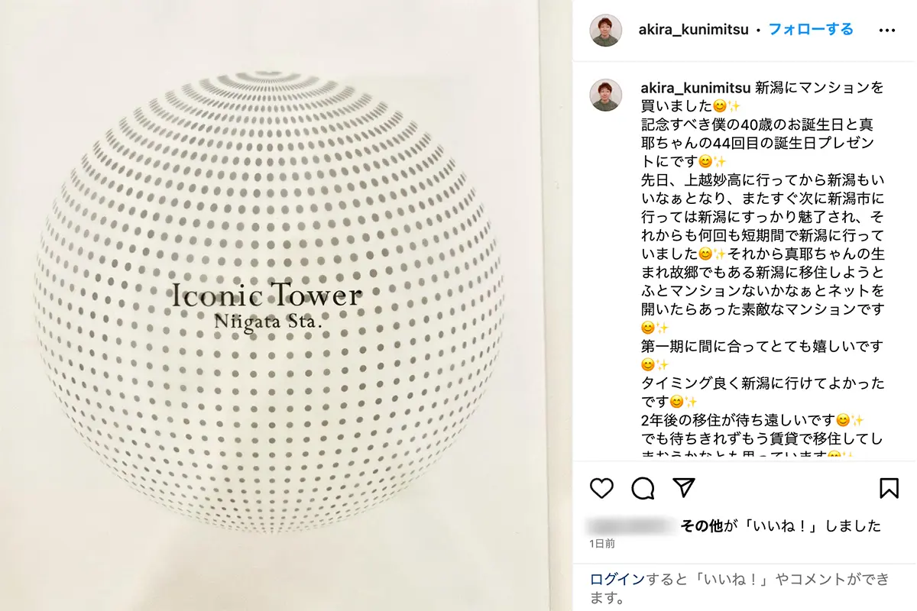This screenshot has width=917, height=611.
Task: Click the login prompt about いいね and コメント
Action: point(740,588)
